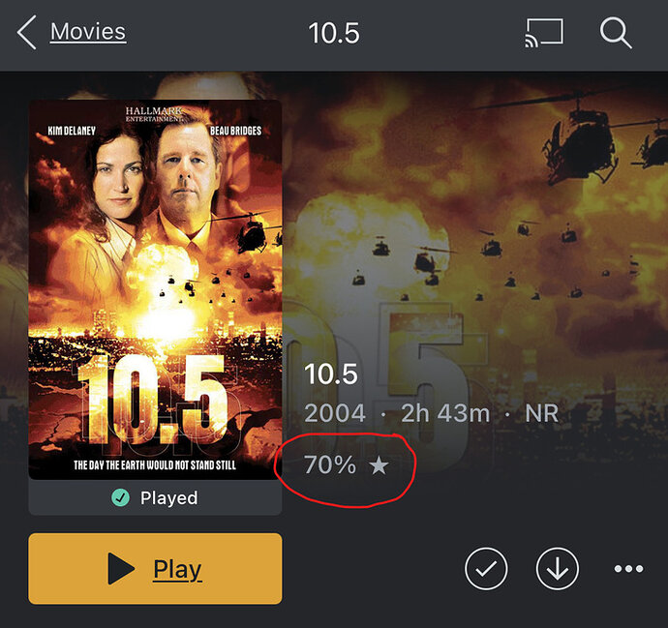Click the rating star icon

point(379,466)
